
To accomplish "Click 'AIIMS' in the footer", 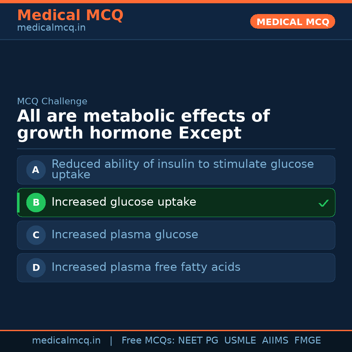I will 275,341.
